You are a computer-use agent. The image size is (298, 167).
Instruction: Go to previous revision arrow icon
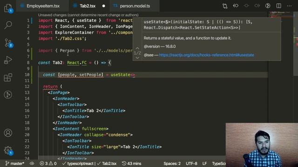coord(236,6)
